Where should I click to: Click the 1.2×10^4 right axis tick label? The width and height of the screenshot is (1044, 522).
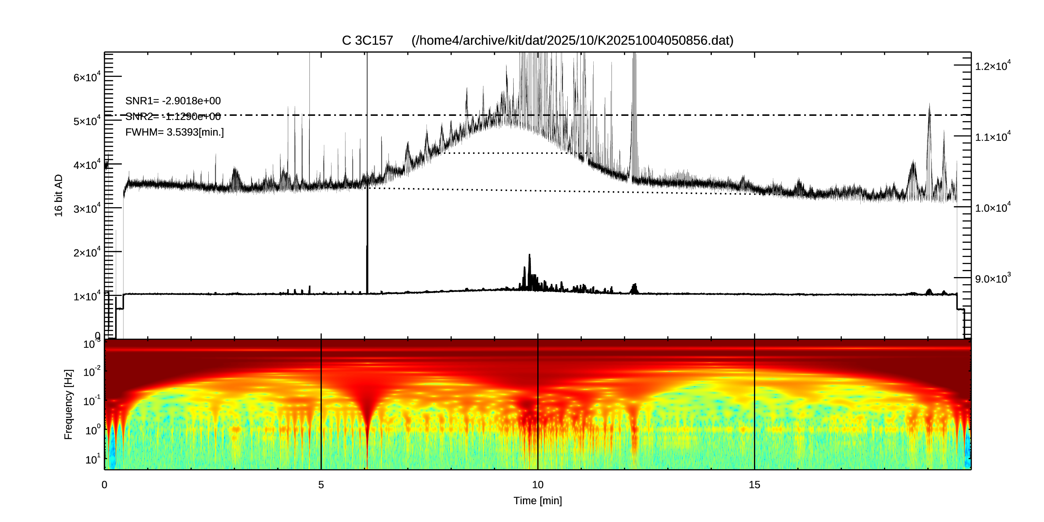992,66
